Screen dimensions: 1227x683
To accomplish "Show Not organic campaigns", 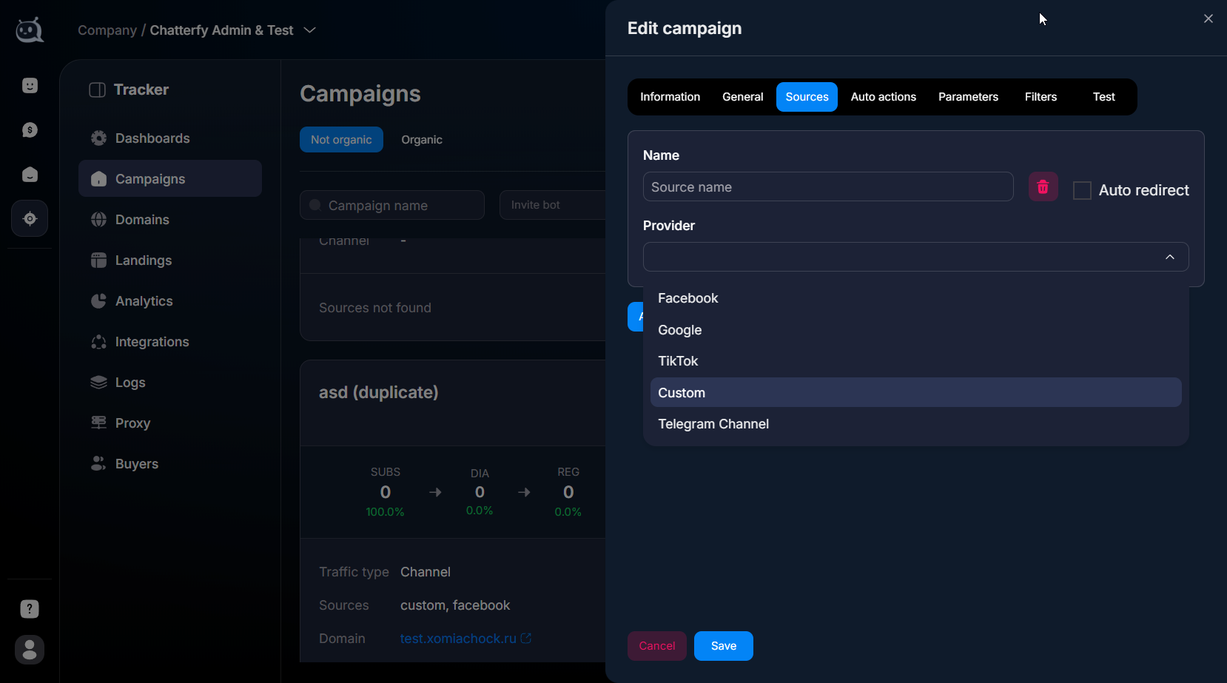I will click(341, 140).
